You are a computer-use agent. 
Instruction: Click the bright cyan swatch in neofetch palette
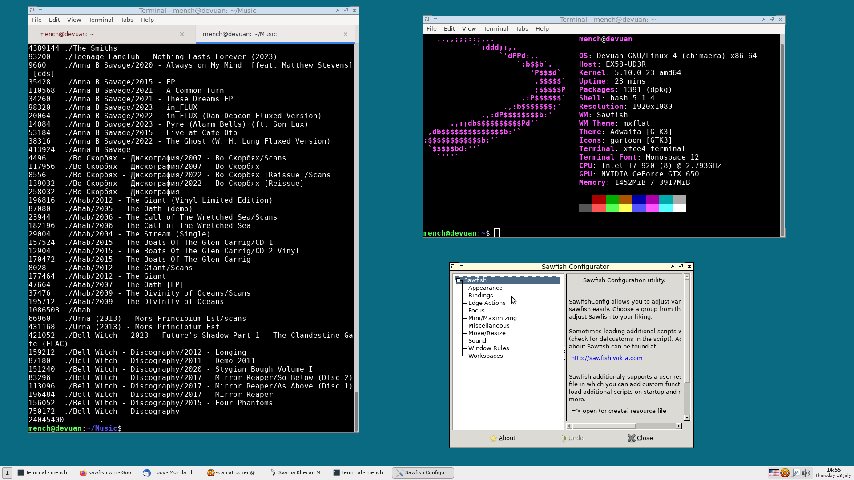[666, 208]
